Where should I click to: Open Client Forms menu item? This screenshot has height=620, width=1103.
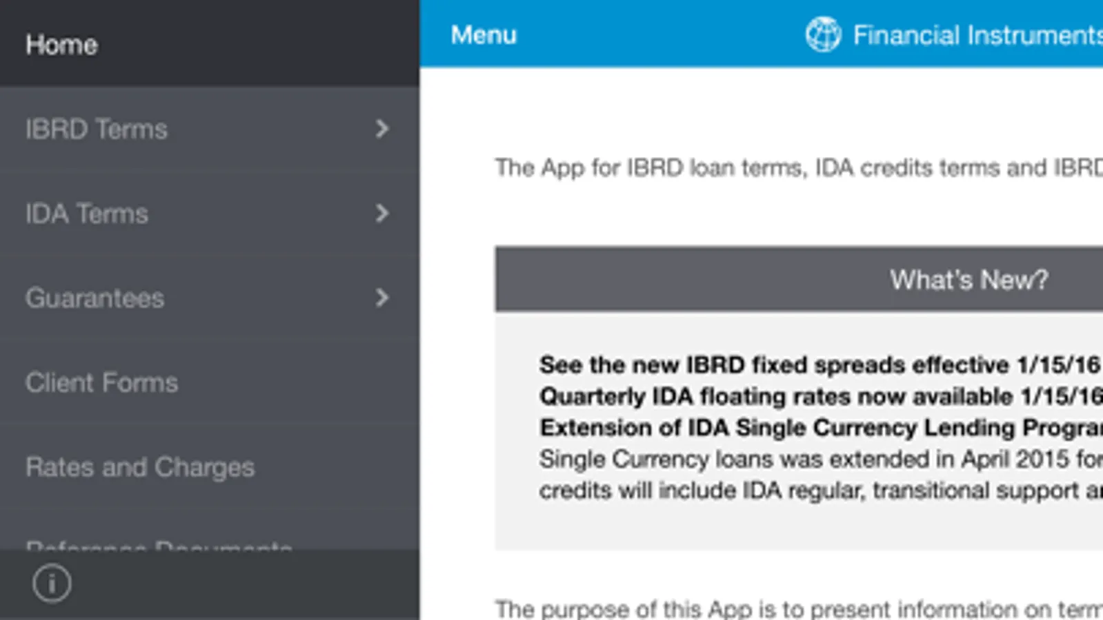click(210, 382)
